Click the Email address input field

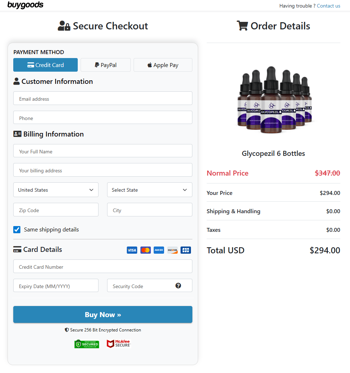[102, 99]
